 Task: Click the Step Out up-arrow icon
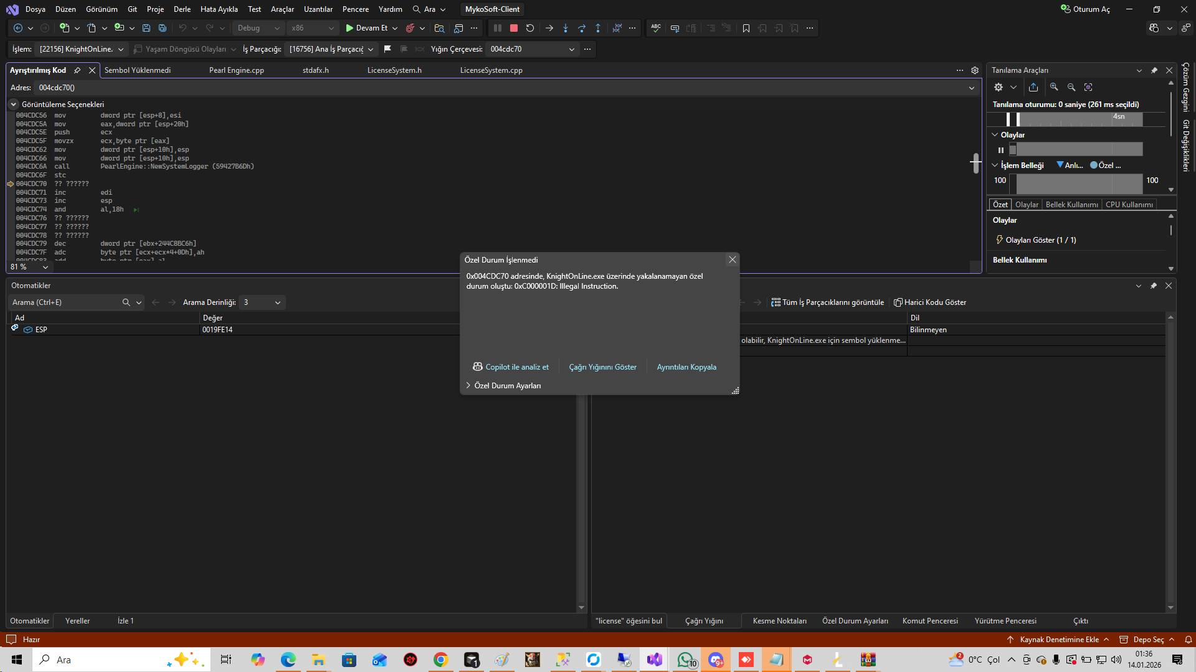[598, 28]
